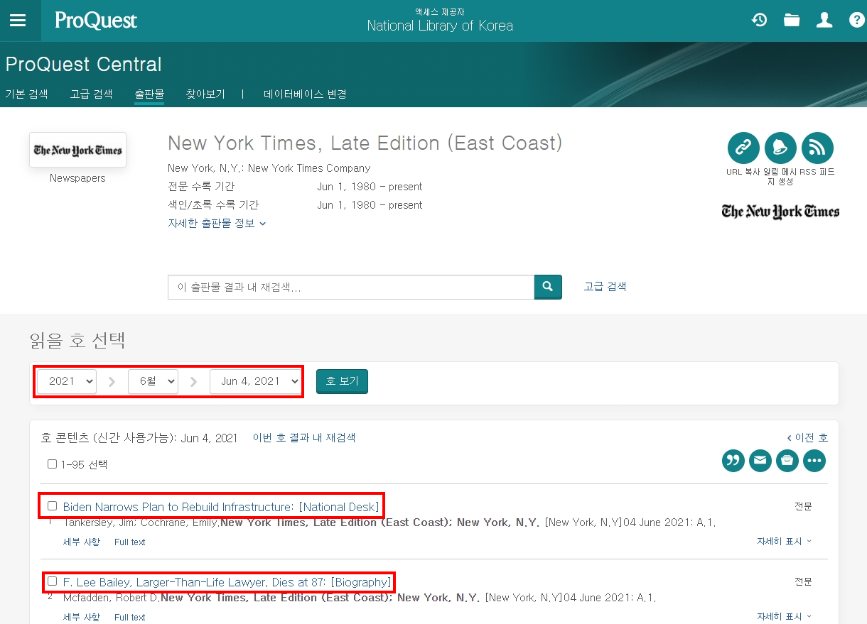Image resolution: width=867 pixels, height=624 pixels.
Task: Click 전문 label on Biden article row
Action: coord(803,506)
